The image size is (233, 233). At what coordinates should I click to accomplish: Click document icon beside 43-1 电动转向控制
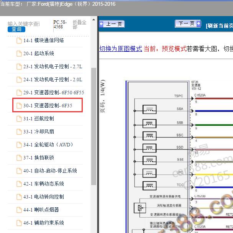[x=19, y=197]
